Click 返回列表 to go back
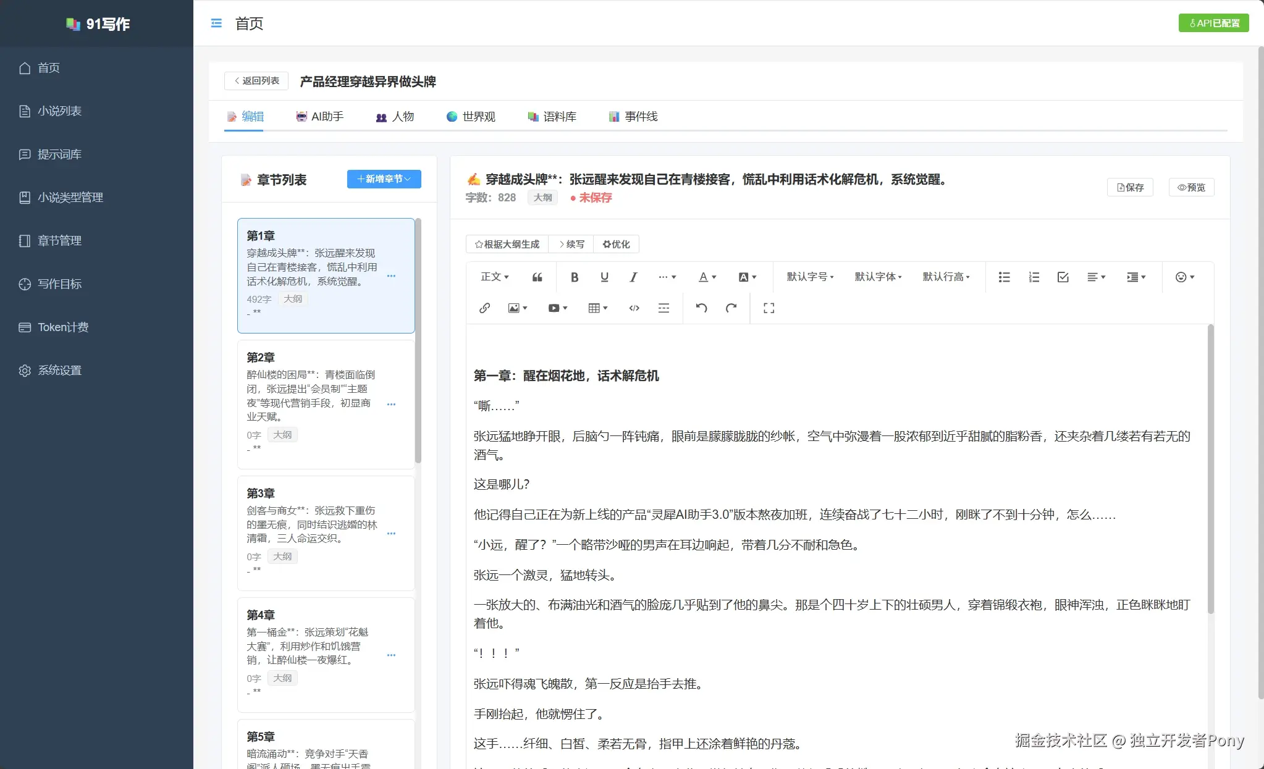Viewport: 1264px width, 769px height. 256,81
